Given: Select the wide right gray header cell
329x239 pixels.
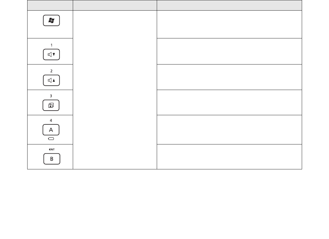Looking at the screenshot, I should pyautogui.click(x=229, y=5).
